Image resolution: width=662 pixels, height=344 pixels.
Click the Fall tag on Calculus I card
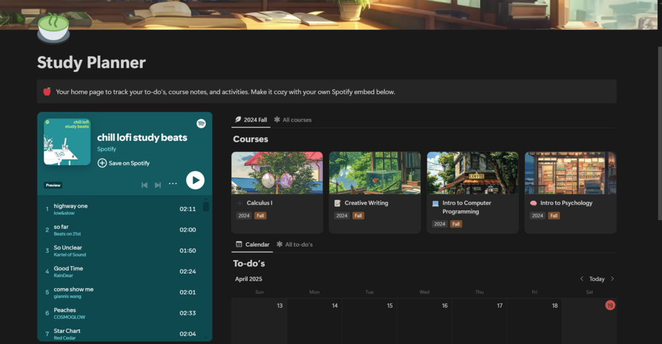pyautogui.click(x=260, y=216)
